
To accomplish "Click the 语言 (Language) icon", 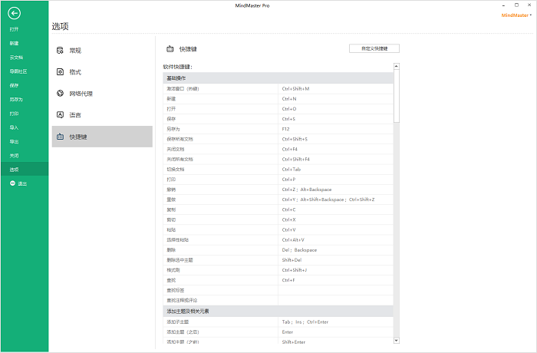I will (x=59, y=115).
